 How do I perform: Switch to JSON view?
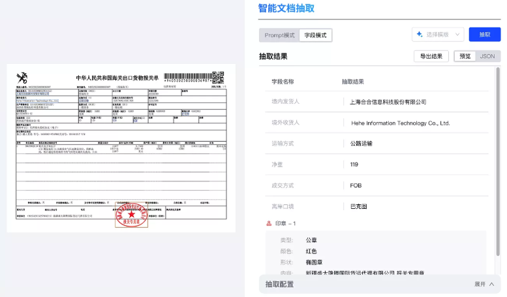487,56
